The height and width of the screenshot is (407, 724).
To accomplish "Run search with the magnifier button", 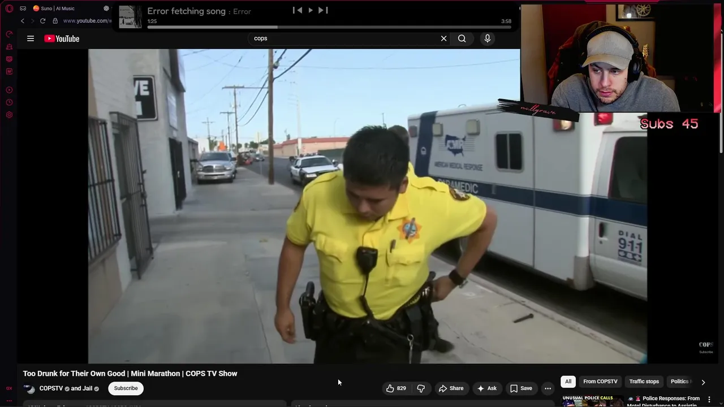I will (x=462, y=38).
